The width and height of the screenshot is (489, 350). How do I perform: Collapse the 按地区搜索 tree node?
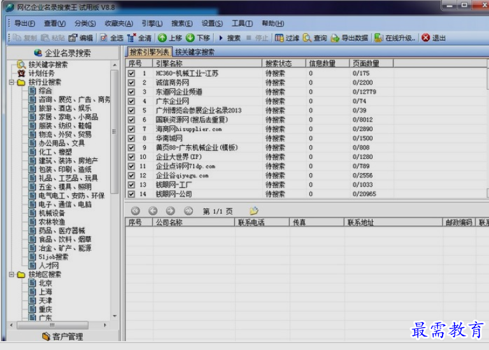pyautogui.click(x=11, y=274)
